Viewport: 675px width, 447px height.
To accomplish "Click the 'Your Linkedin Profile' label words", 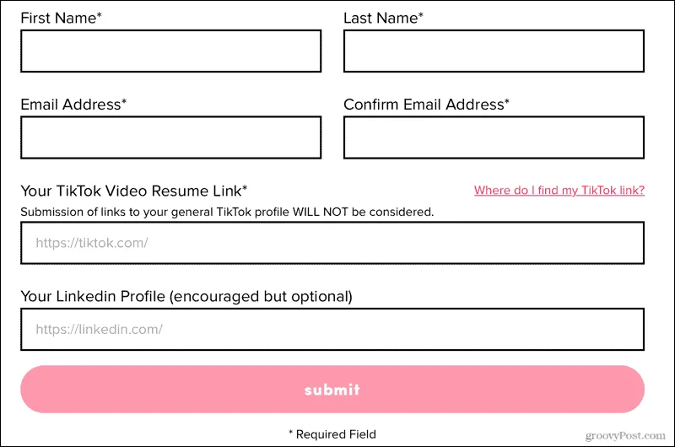I will click(x=93, y=296).
